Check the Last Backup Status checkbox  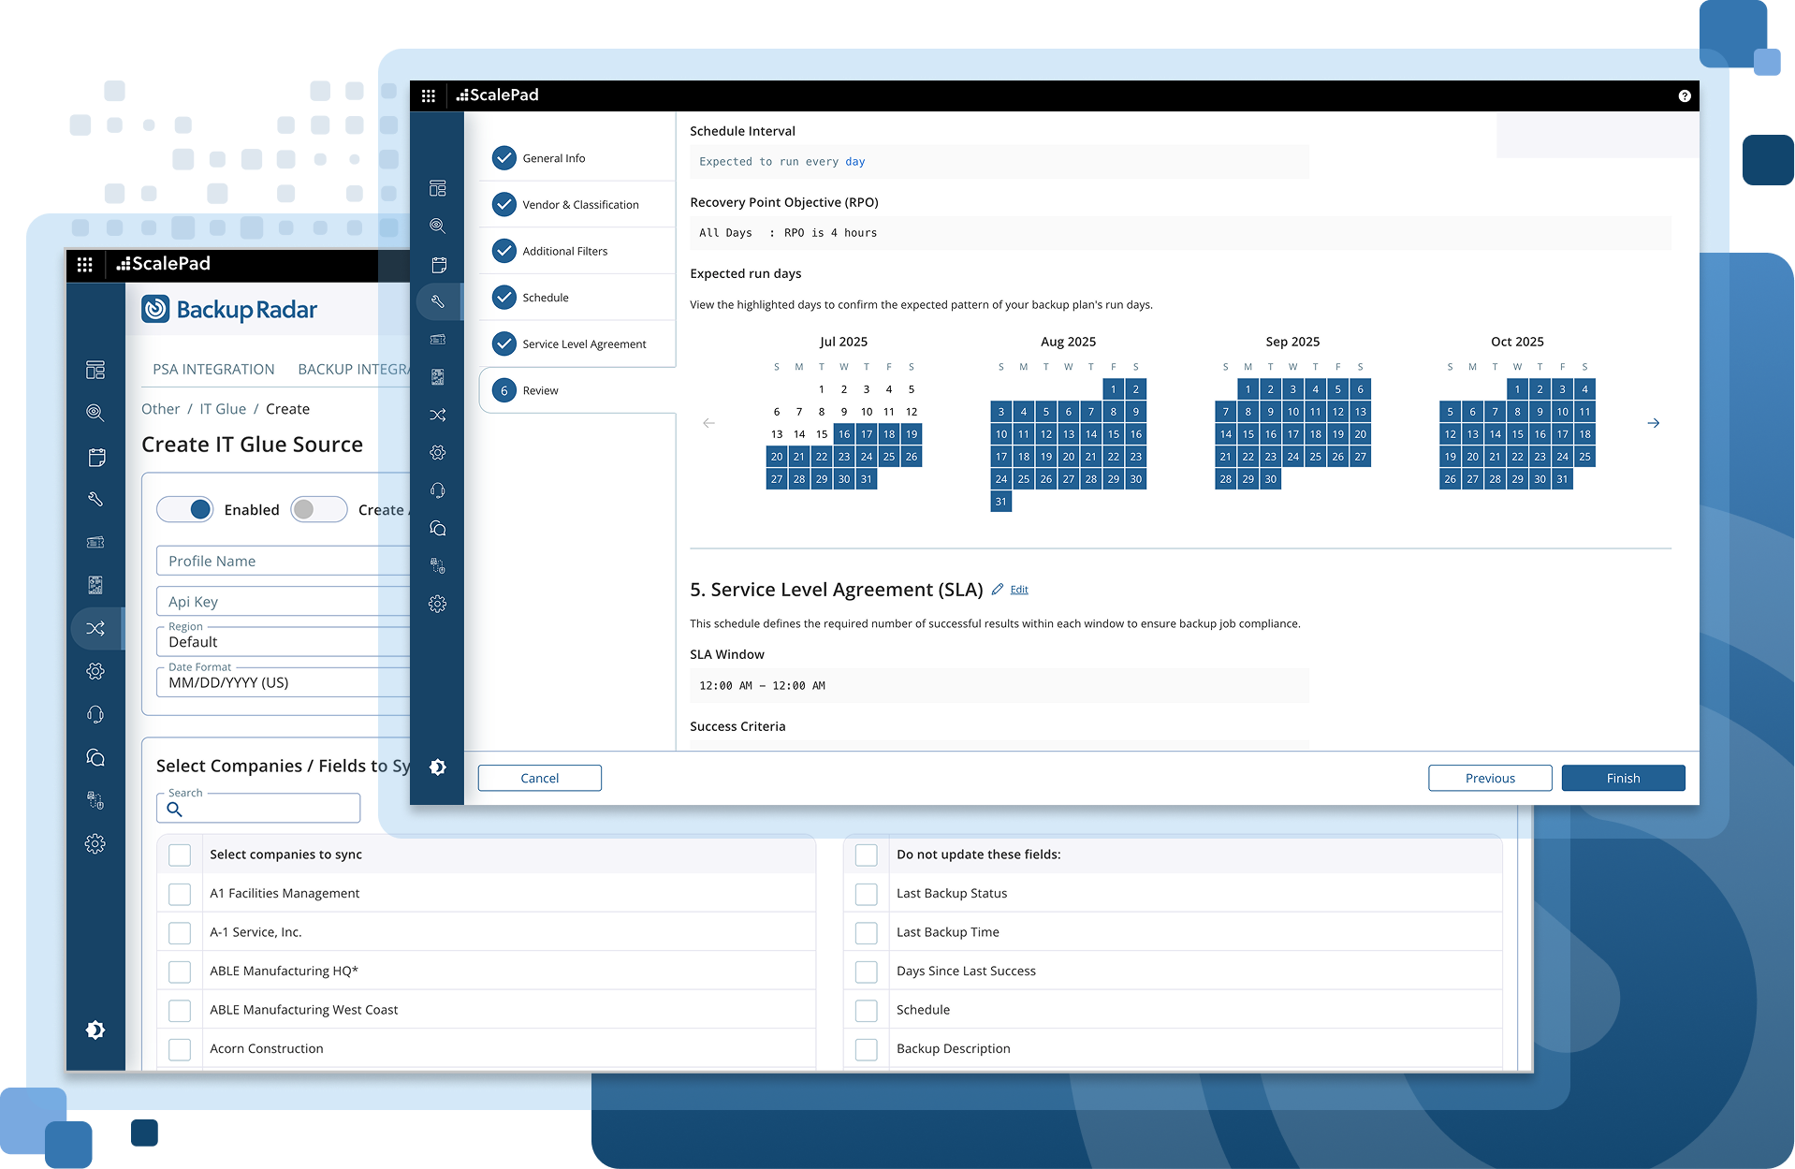coord(867,894)
